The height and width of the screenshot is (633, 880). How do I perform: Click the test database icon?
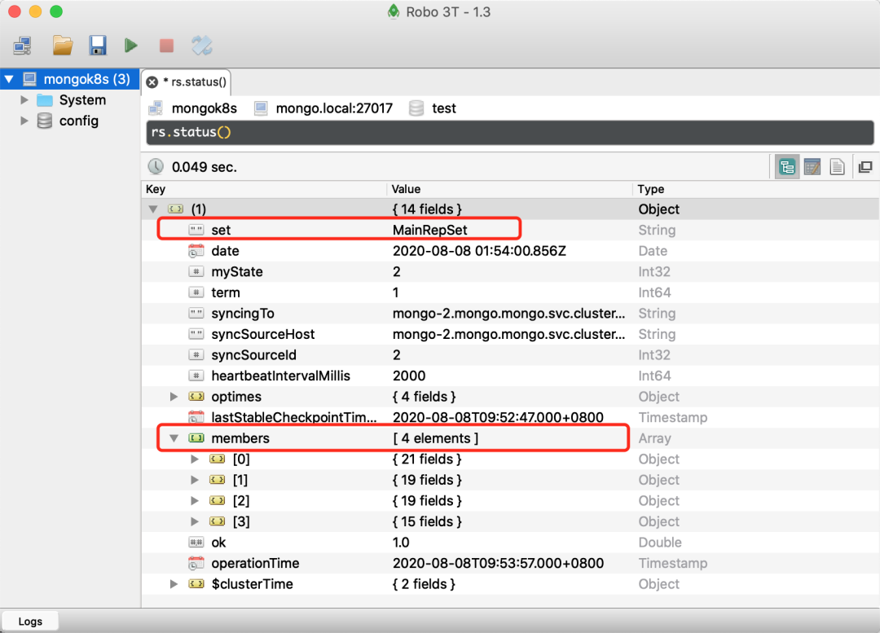[416, 108]
